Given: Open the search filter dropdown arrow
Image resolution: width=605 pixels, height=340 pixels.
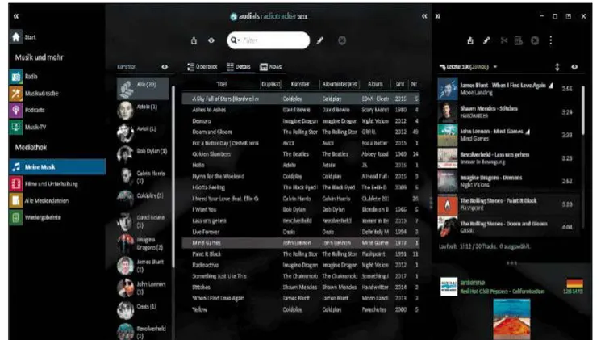Looking at the screenshot, I should (x=239, y=40).
